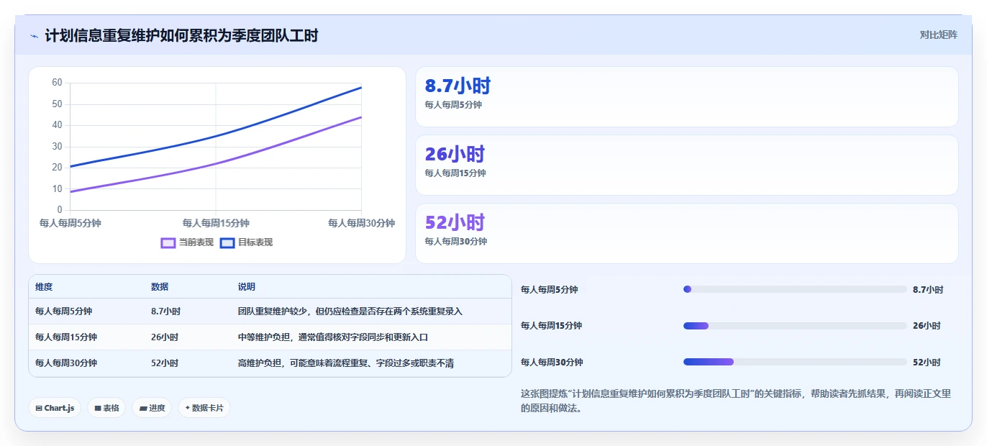
Task: Click the description starting 高维护负担
Action: 346,363
